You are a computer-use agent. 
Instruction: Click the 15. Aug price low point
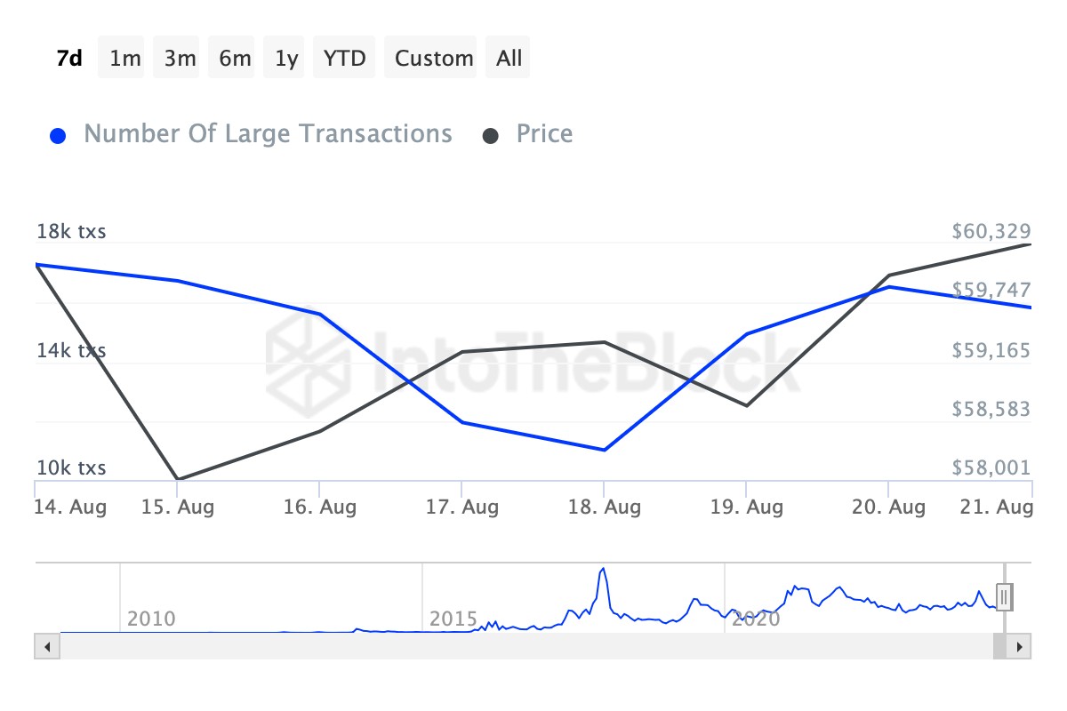(x=178, y=479)
